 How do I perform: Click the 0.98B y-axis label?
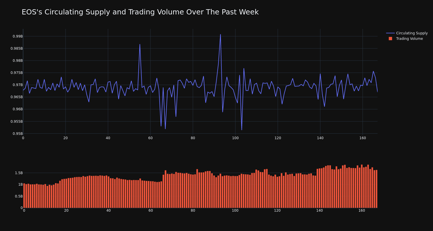coord(17,61)
